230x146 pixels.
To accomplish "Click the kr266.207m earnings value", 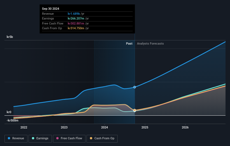I will point(76,18).
